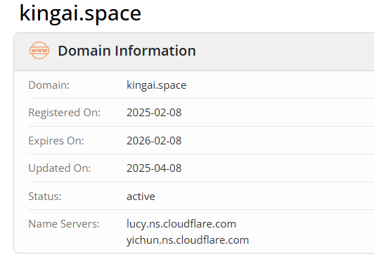The width and height of the screenshot is (374, 255).
Task: Click the Updated On: label
Action: [x=60, y=168]
